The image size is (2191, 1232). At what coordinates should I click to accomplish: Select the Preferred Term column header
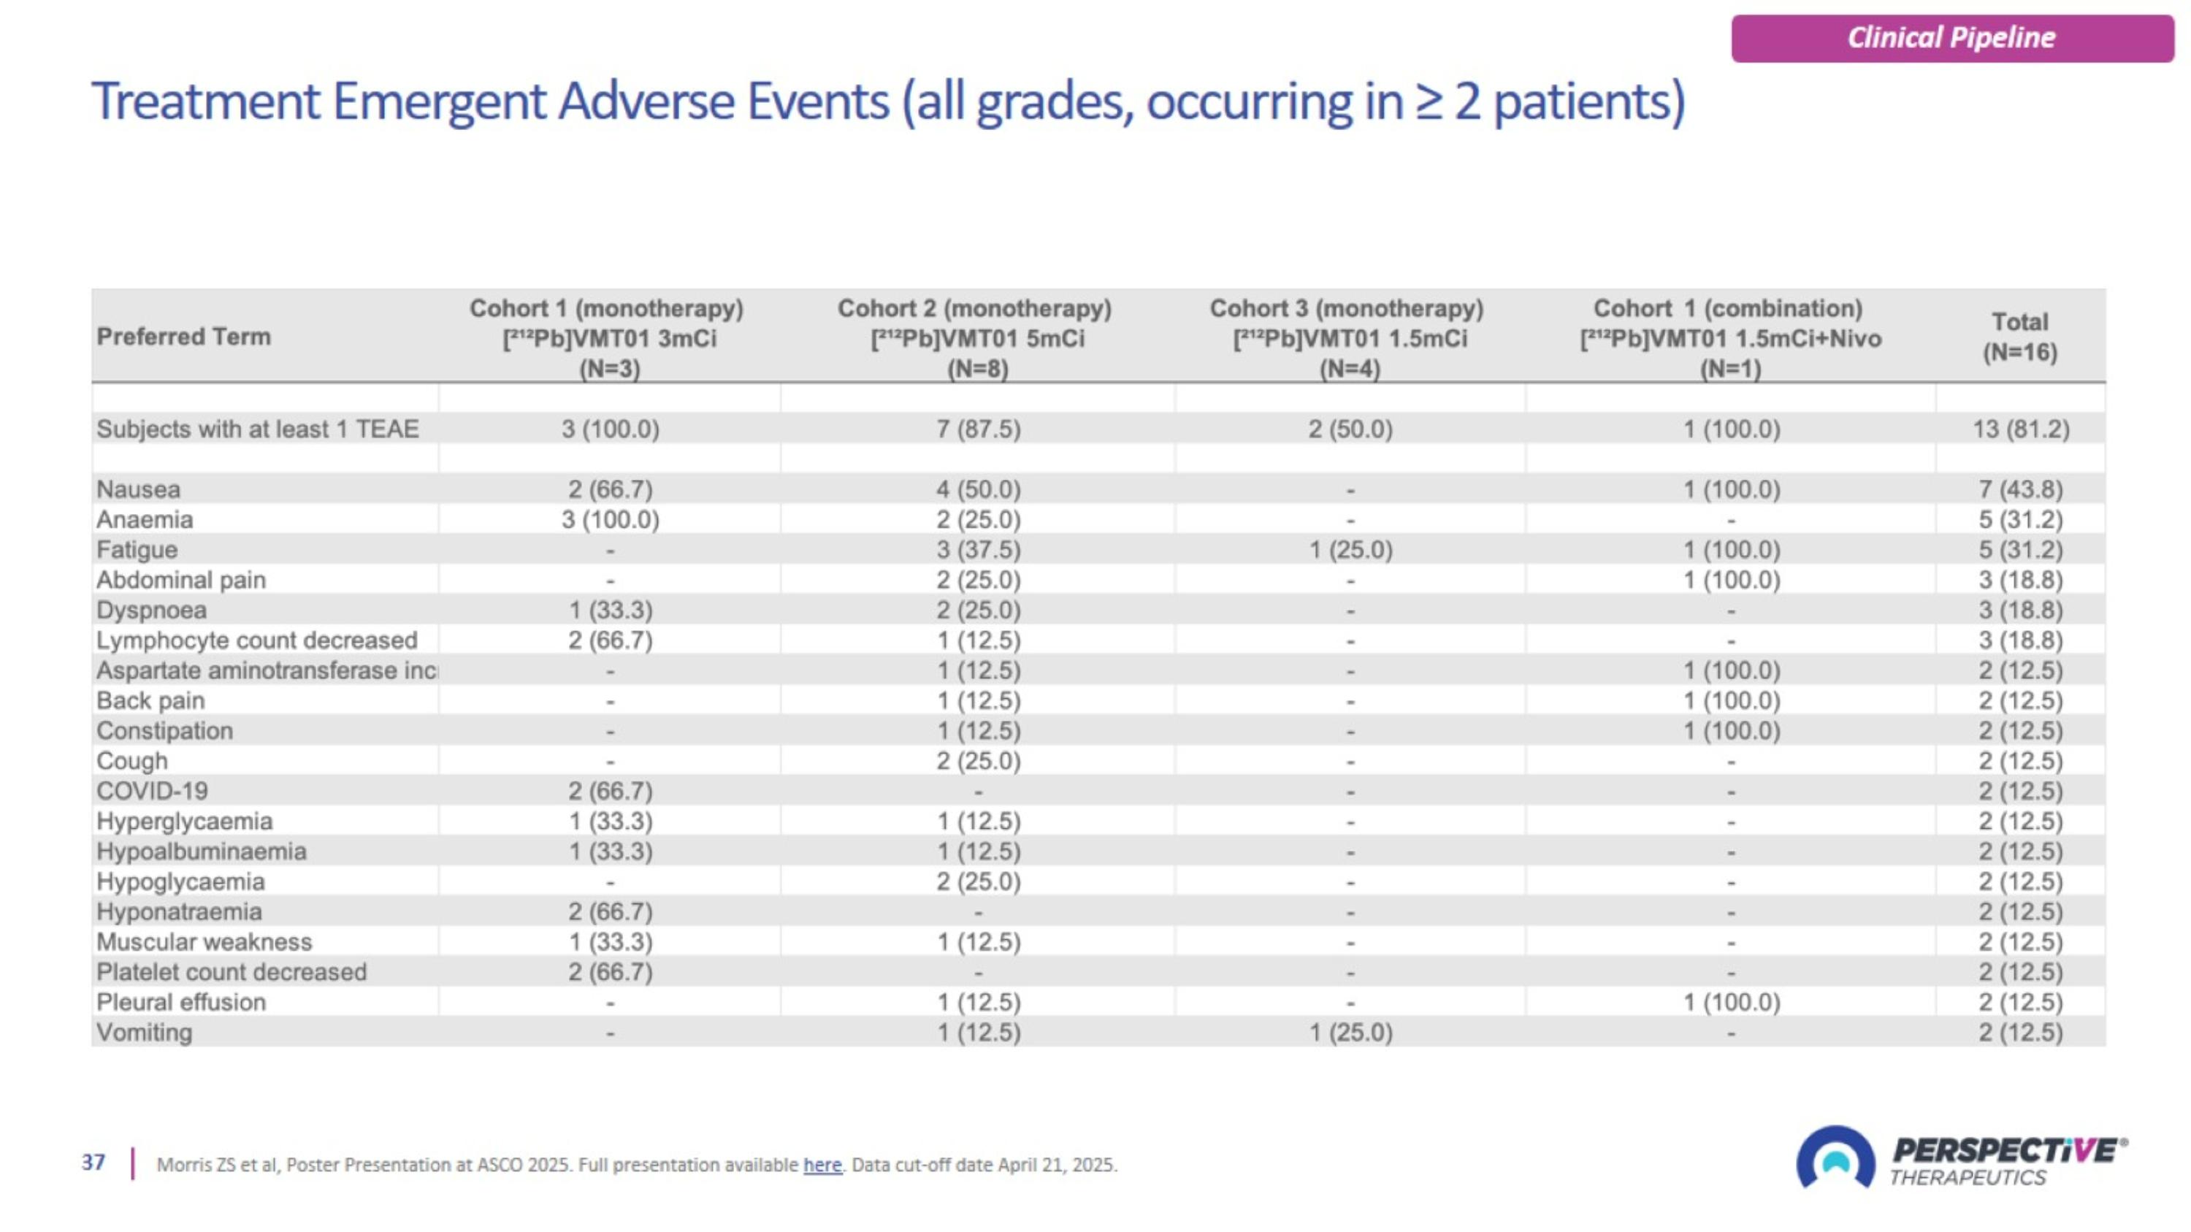(x=184, y=337)
